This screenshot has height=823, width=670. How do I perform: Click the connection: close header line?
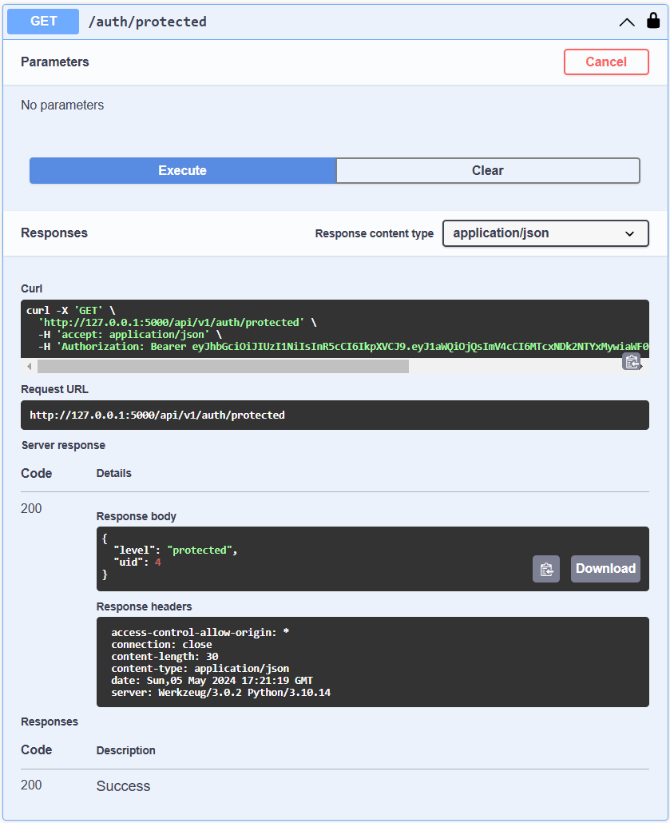coord(161,644)
